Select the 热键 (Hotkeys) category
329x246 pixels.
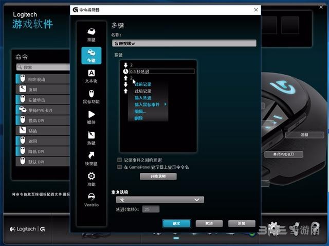coord(92,138)
